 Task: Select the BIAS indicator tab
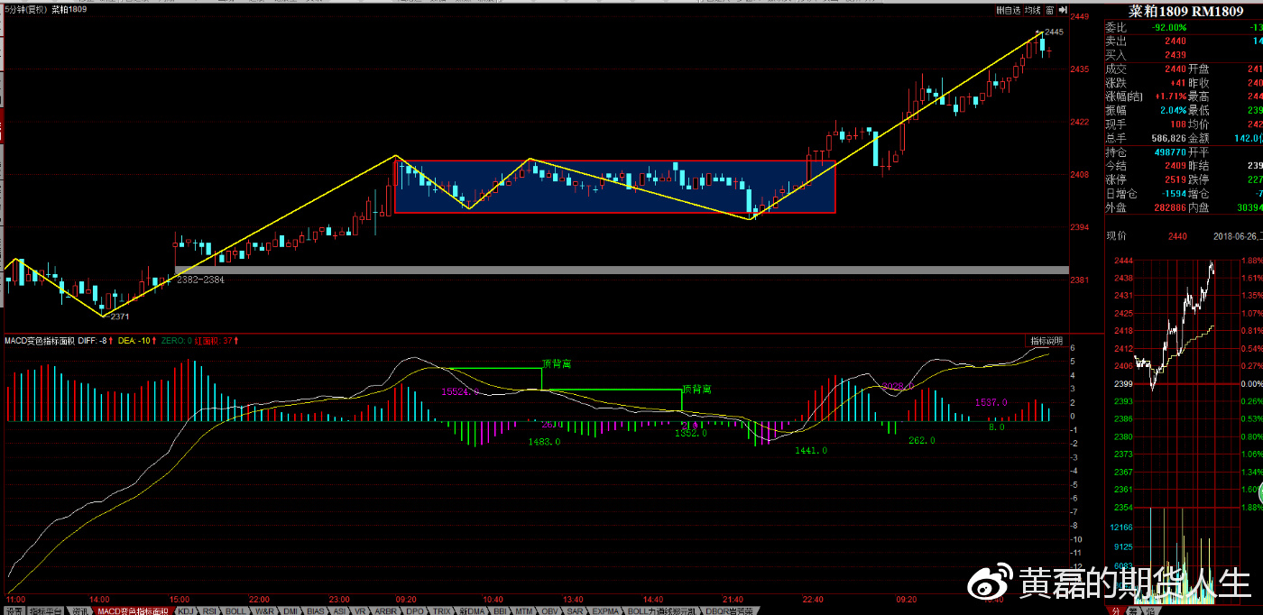316,610
